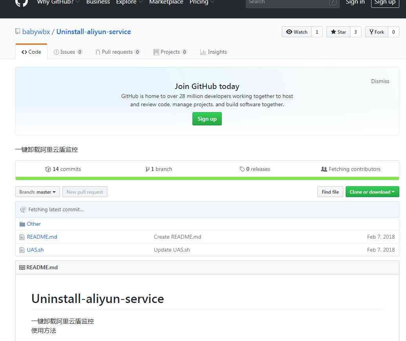Click the tag icon beside 0 releases

point(242,169)
